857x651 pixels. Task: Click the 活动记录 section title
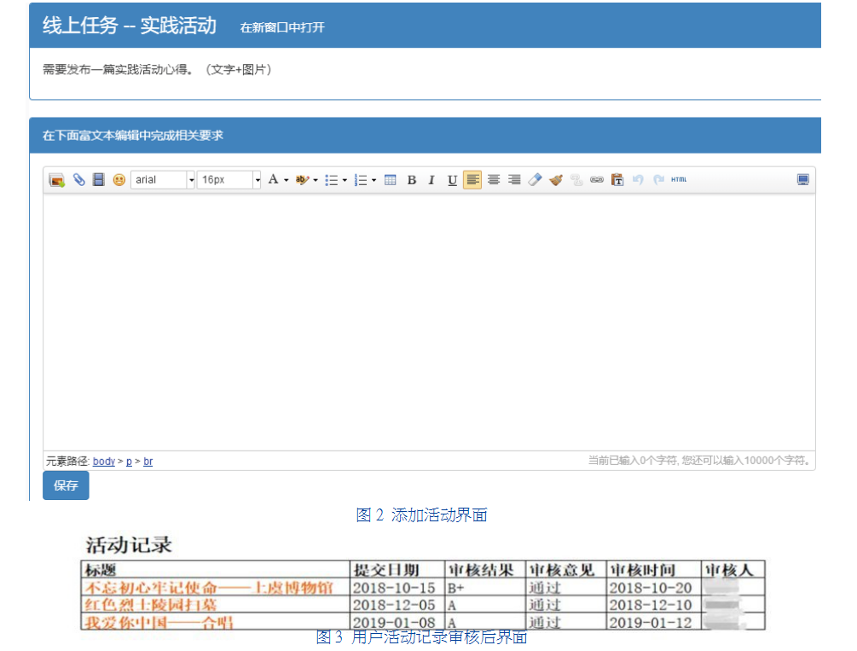pos(129,545)
